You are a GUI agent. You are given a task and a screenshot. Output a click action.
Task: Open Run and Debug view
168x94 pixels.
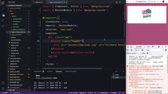click(3, 20)
